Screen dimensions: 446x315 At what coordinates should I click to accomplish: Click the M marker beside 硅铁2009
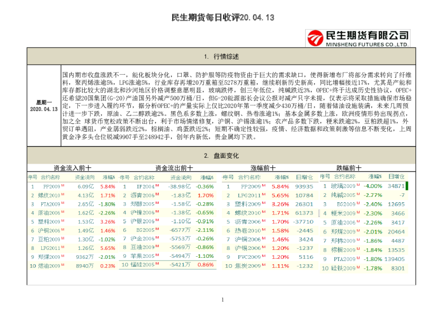358,268
